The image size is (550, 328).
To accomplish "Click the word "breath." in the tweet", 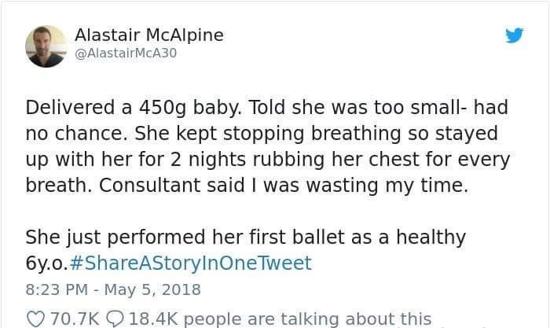I will (x=55, y=186).
